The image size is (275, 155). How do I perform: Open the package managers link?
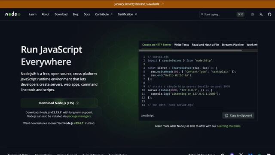pos(79,116)
